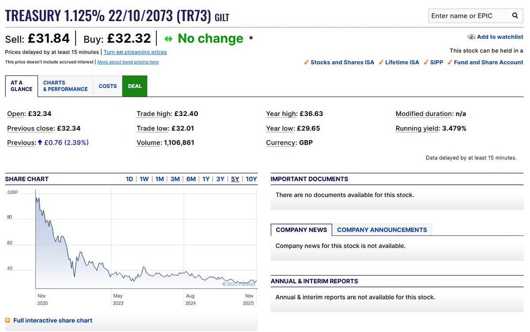
Task: Click the Sell price £31.84
Action: 49,39
